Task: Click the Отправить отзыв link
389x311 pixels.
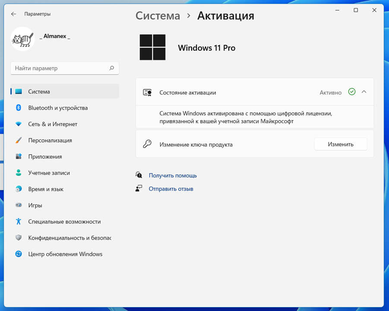Action: [x=171, y=189]
